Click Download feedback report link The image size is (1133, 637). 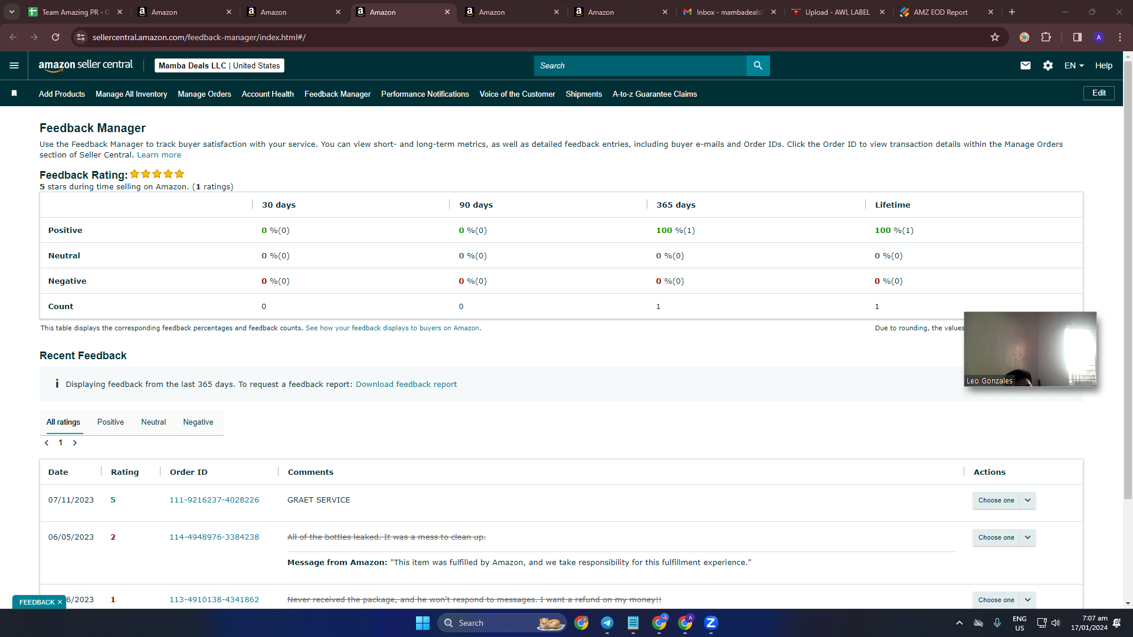pos(406,385)
